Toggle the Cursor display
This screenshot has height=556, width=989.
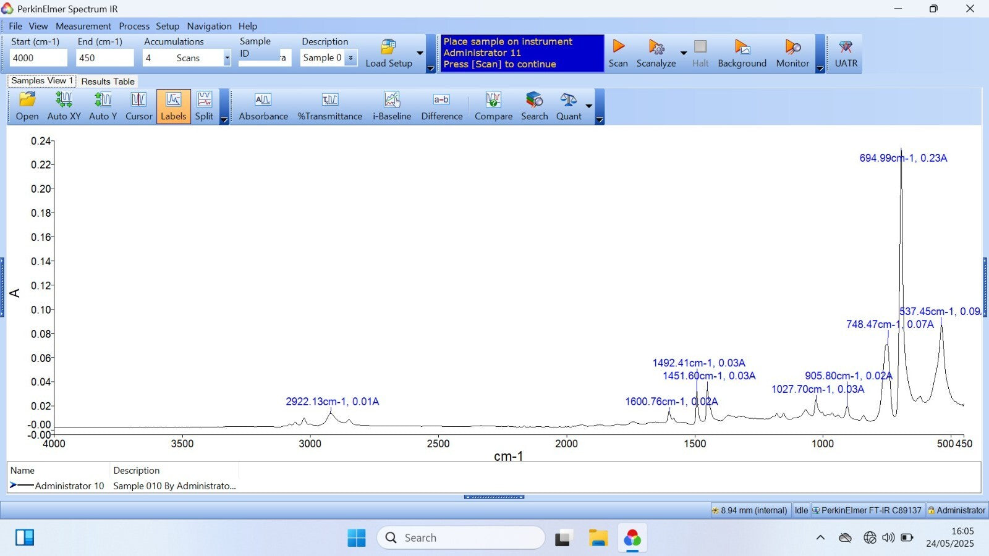pyautogui.click(x=138, y=106)
